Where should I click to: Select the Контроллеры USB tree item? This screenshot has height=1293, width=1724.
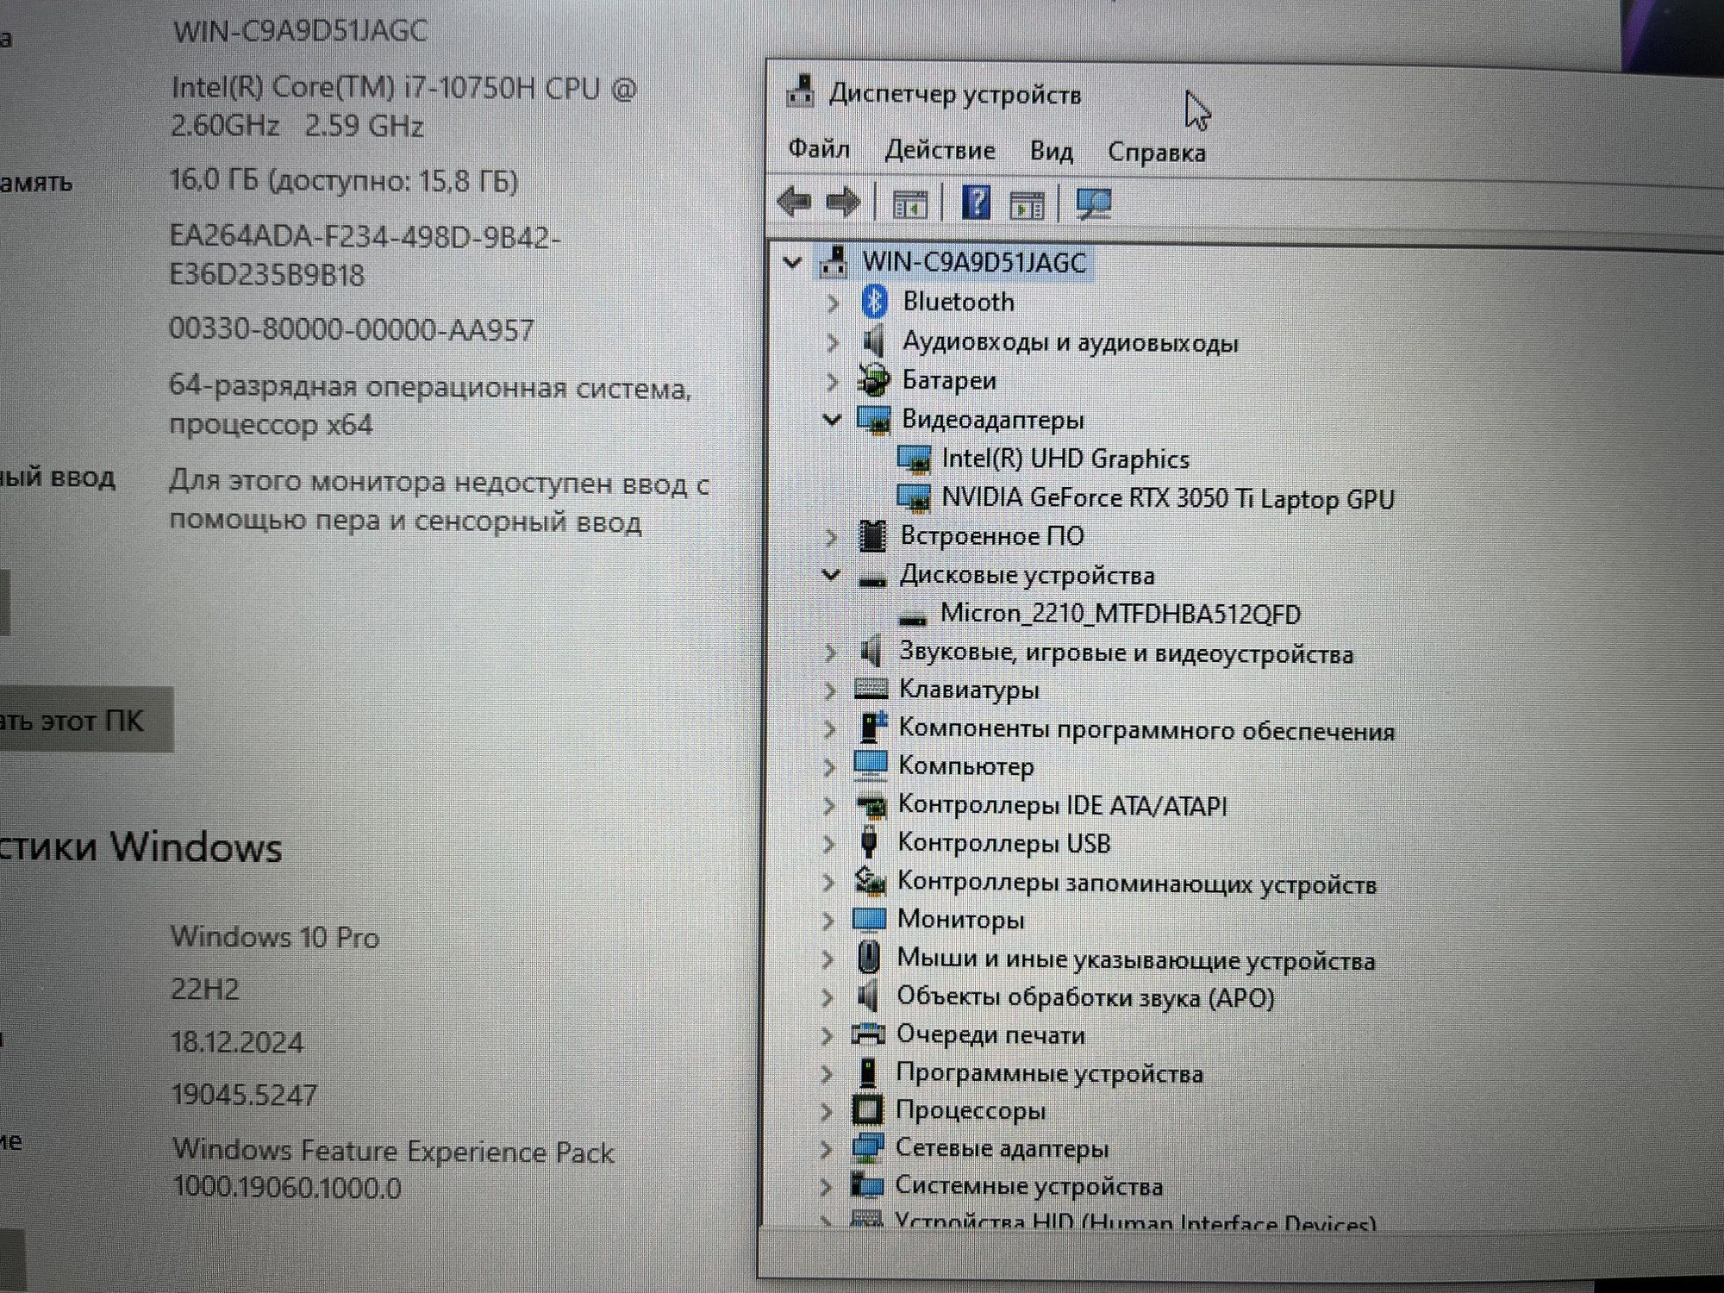click(x=1003, y=843)
